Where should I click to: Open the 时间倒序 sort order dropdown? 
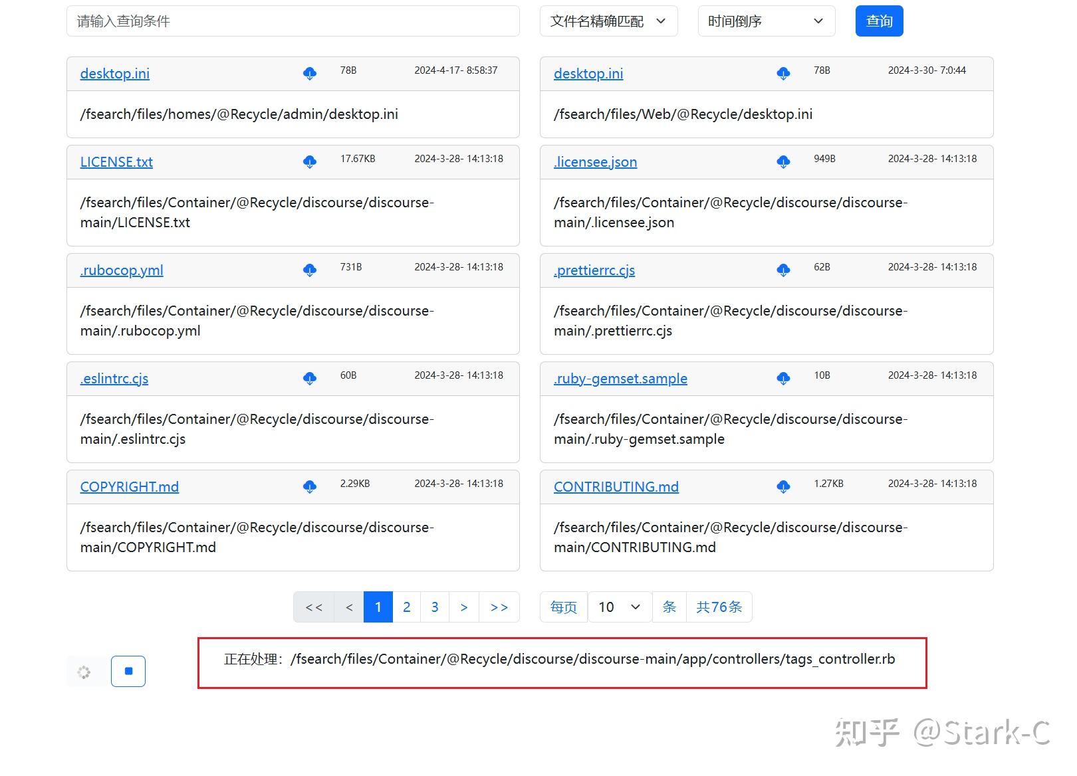pos(765,21)
